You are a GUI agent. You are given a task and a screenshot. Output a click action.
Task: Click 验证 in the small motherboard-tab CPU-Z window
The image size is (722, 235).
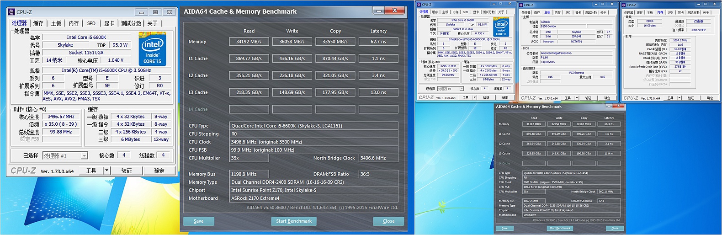click(589, 98)
